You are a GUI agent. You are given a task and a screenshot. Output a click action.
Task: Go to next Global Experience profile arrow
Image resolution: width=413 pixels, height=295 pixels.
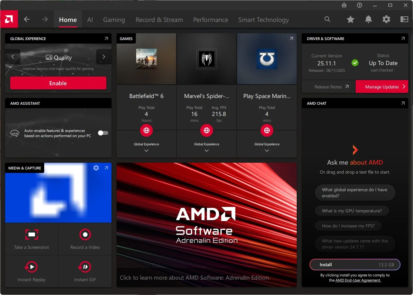(x=103, y=57)
